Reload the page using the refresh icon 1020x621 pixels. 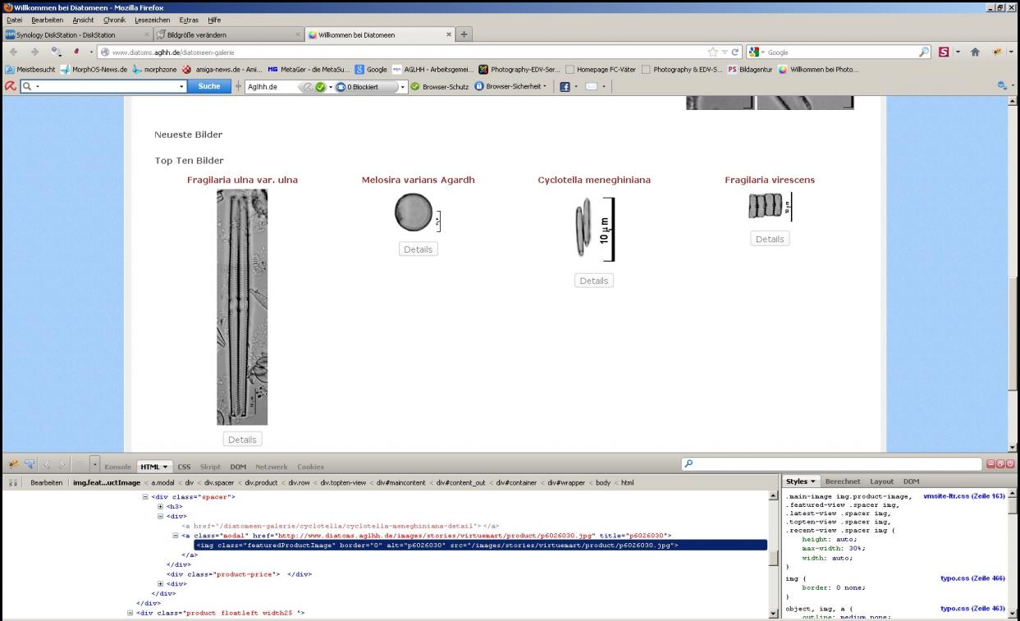735,52
